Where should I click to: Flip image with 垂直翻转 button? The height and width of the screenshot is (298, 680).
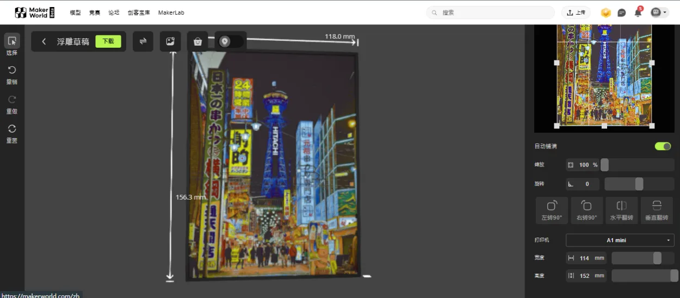pyautogui.click(x=657, y=210)
